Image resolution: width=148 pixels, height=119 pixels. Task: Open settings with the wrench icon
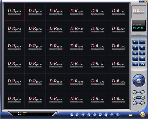112,115
